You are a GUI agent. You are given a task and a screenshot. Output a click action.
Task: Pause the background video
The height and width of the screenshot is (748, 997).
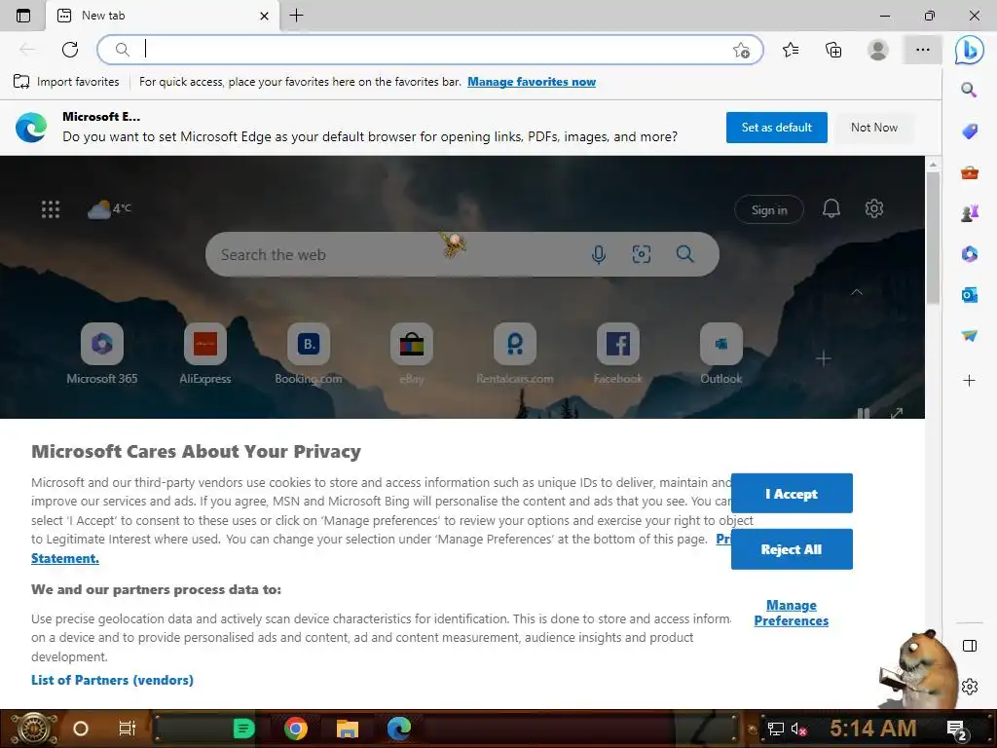click(x=863, y=413)
